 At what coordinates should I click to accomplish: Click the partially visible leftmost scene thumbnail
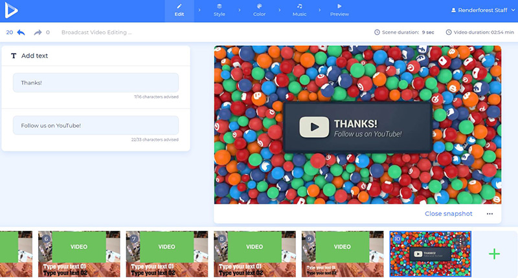(16, 254)
